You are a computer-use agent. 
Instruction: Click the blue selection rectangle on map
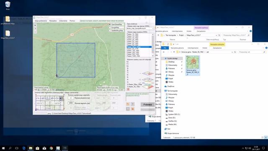pyautogui.click(x=76, y=60)
